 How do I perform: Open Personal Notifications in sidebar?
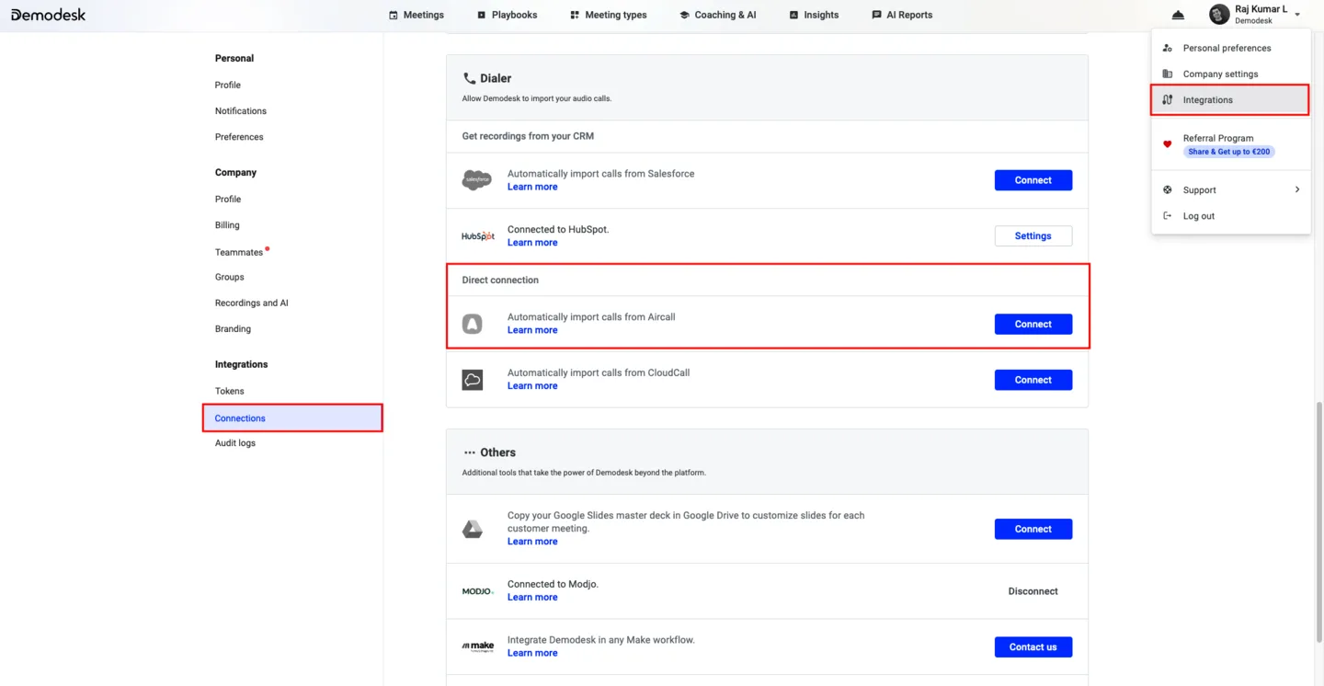coord(241,110)
